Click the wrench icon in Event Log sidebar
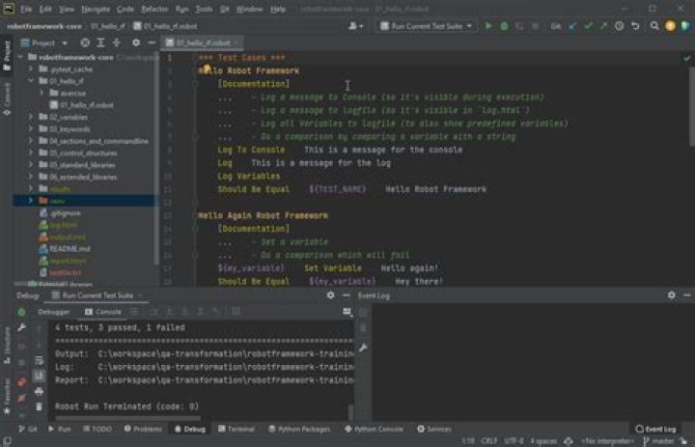Screen dimensions: 695x447 (363, 348)
